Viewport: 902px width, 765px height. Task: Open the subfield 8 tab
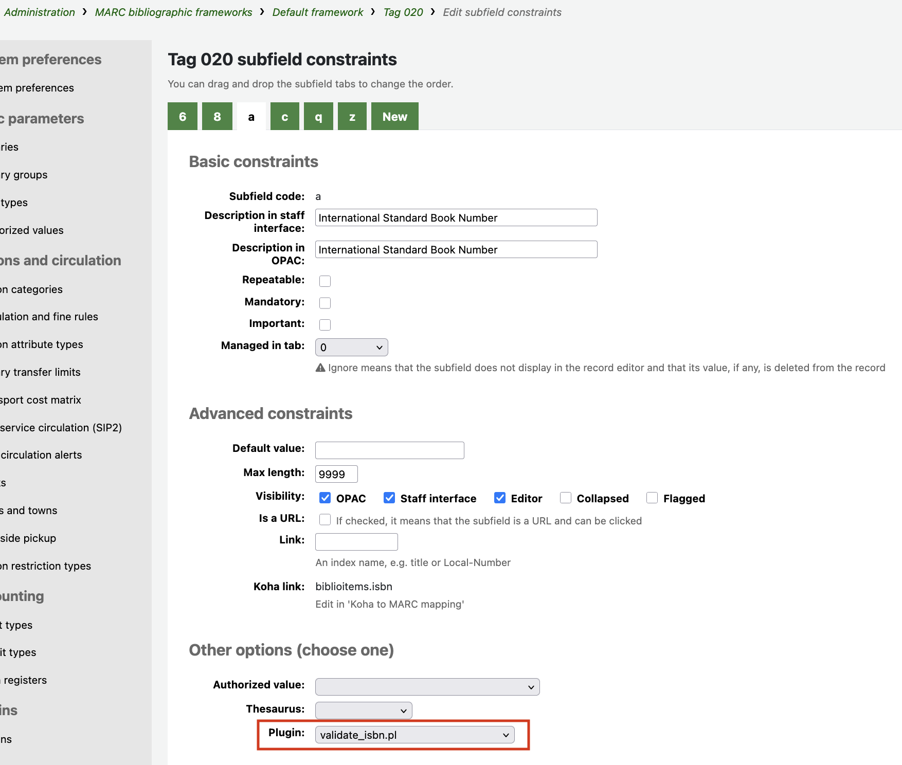(217, 117)
